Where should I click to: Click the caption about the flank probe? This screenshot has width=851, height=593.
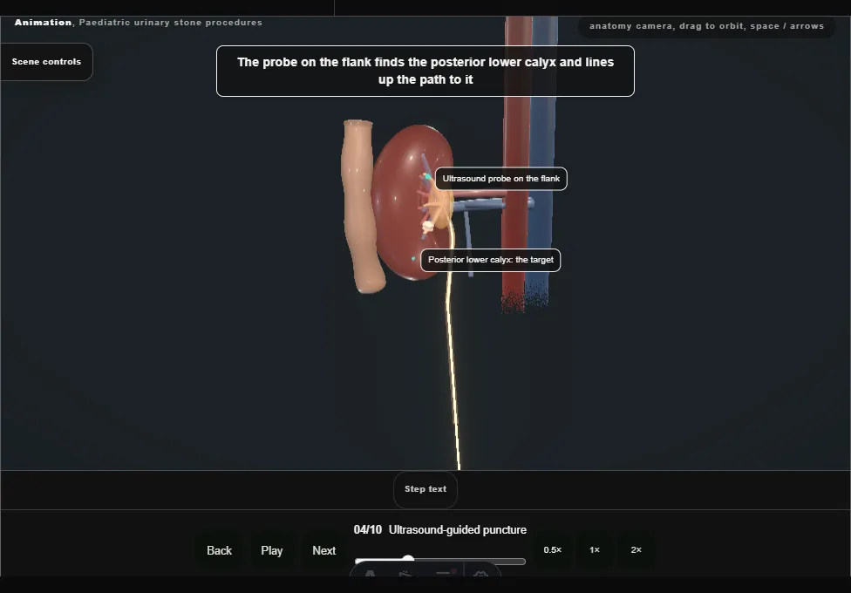coord(425,72)
